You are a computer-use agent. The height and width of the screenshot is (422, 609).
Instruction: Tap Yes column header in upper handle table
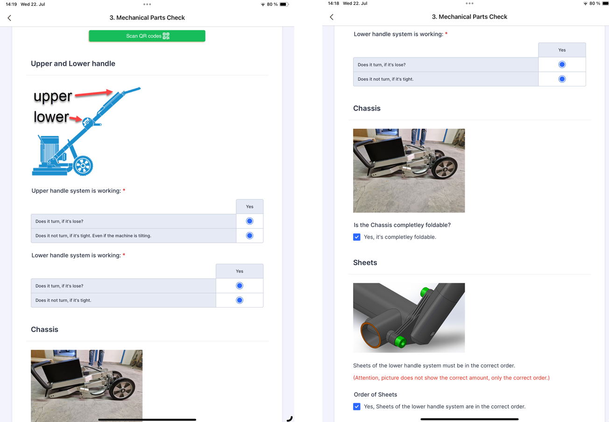click(249, 207)
